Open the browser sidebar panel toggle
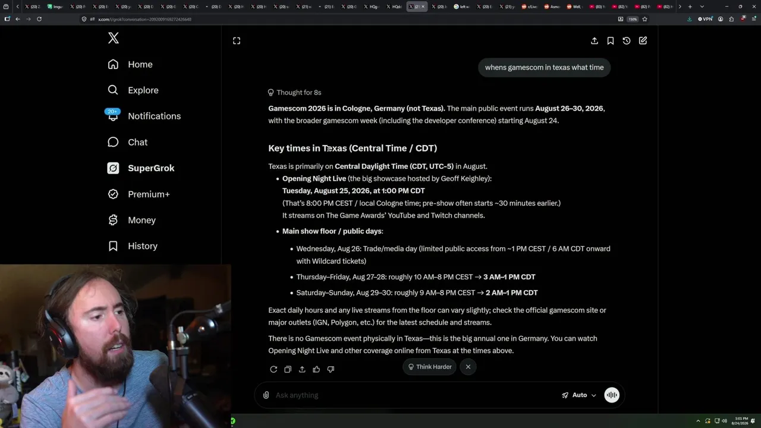The width and height of the screenshot is (761, 428). pyautogui.click(x=7, y=19)
